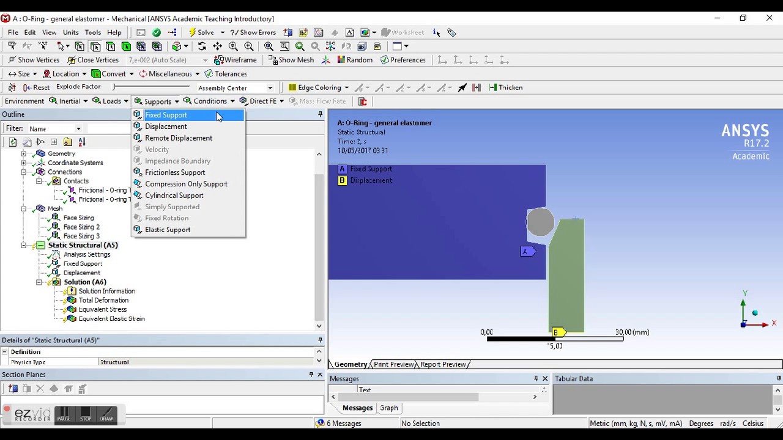The height and width of the screenshot is (440, 783).
Task: Click the sort A-Z icon in Outline toolbar
Action: [82, 142]
